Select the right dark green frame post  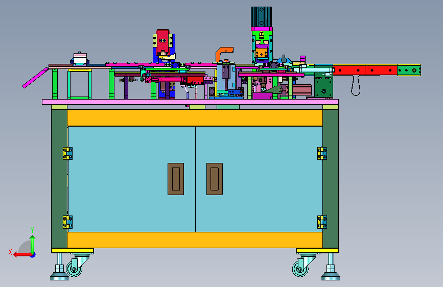331,179
